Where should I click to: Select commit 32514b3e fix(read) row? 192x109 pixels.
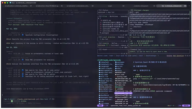[x=113, y=45]
